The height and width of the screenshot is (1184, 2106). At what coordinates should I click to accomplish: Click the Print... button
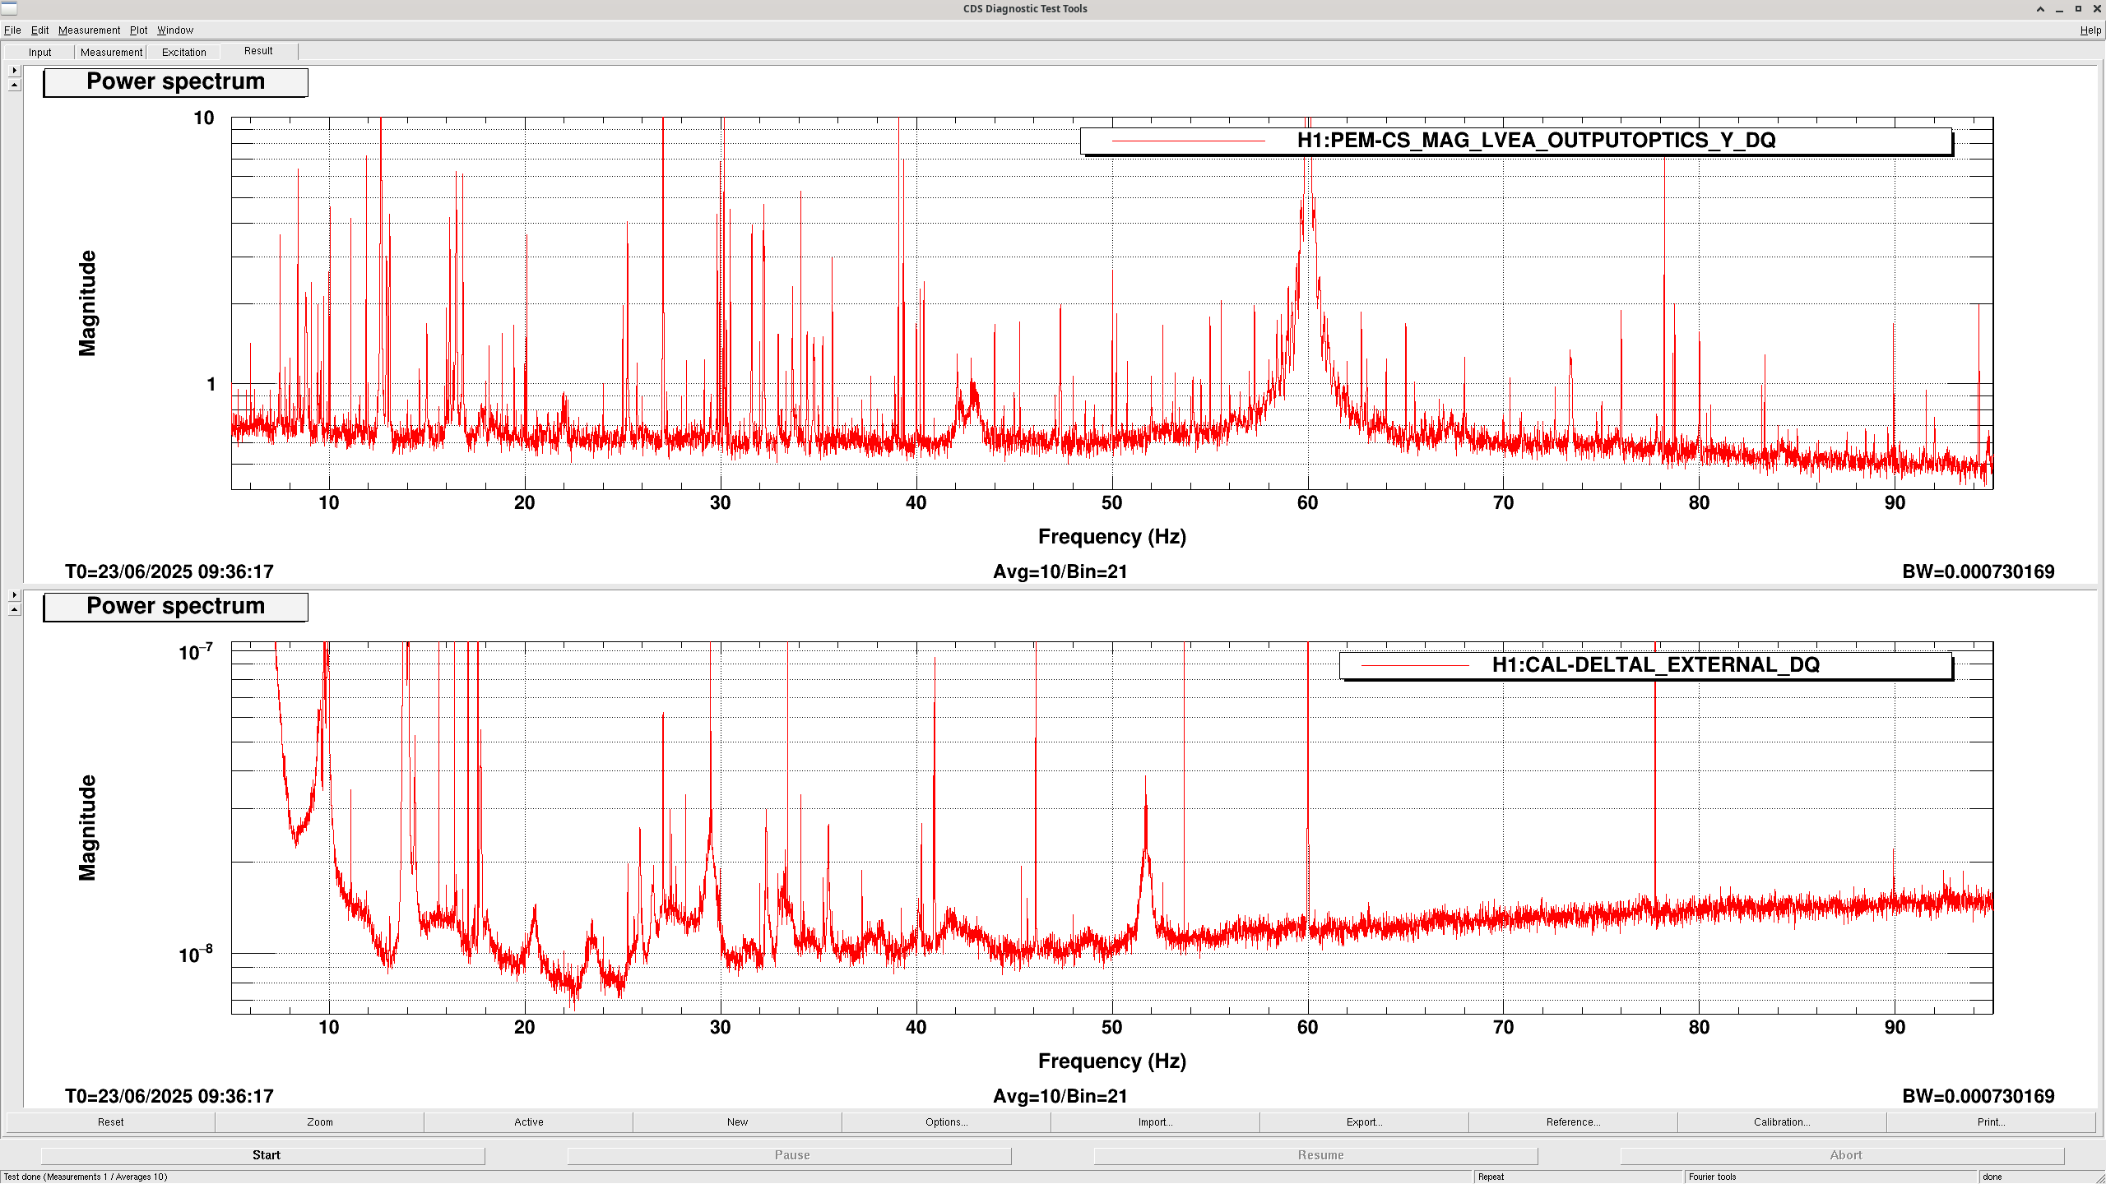tap(1991, 1122)
